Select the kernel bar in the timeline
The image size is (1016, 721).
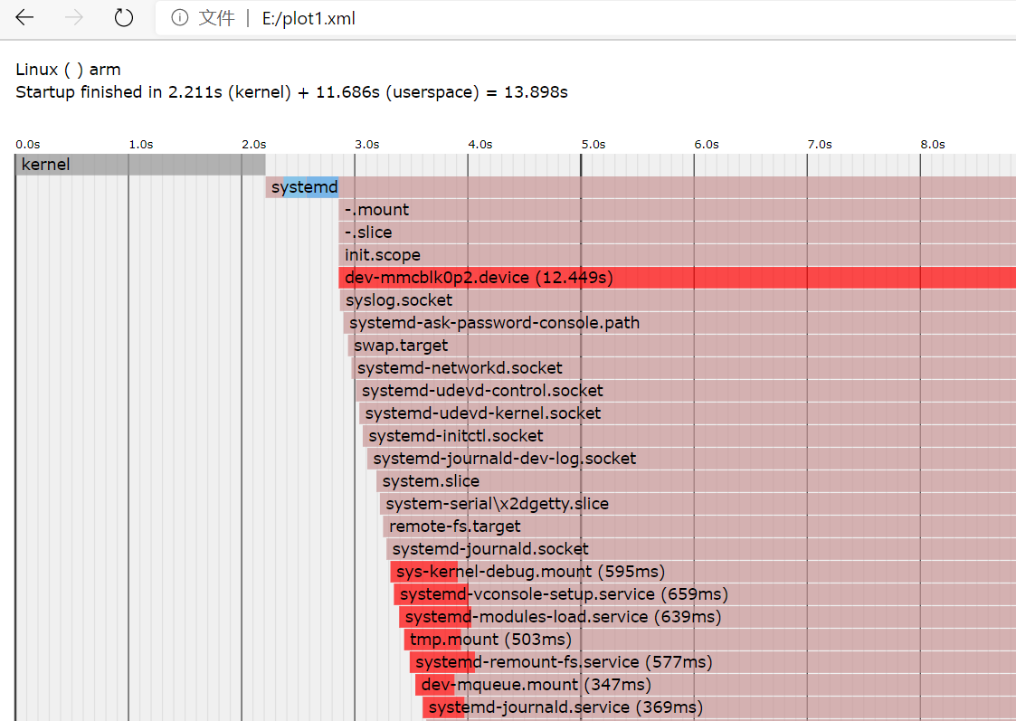tap(136, 164)
